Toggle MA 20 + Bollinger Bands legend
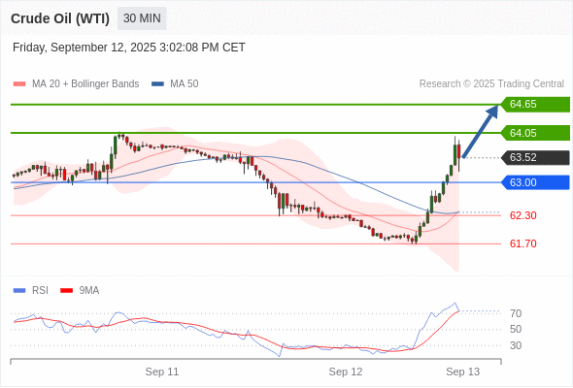 click(x=76, y=84)
